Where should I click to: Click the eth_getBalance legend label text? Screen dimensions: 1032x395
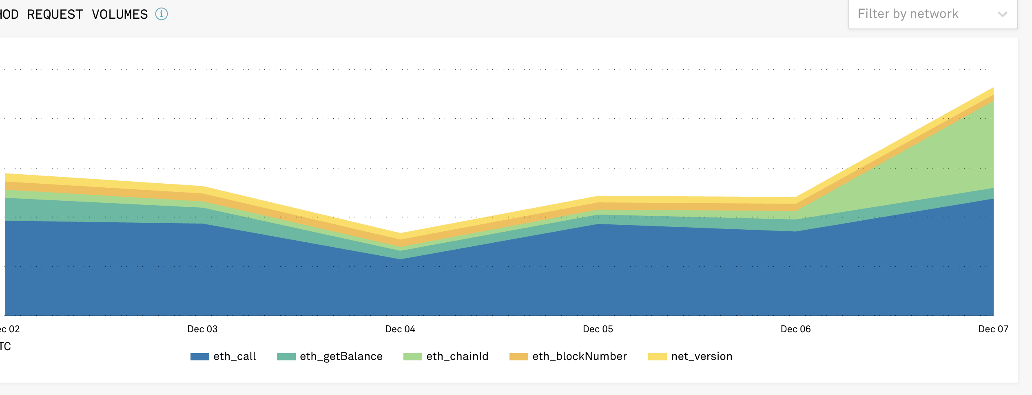341,356
